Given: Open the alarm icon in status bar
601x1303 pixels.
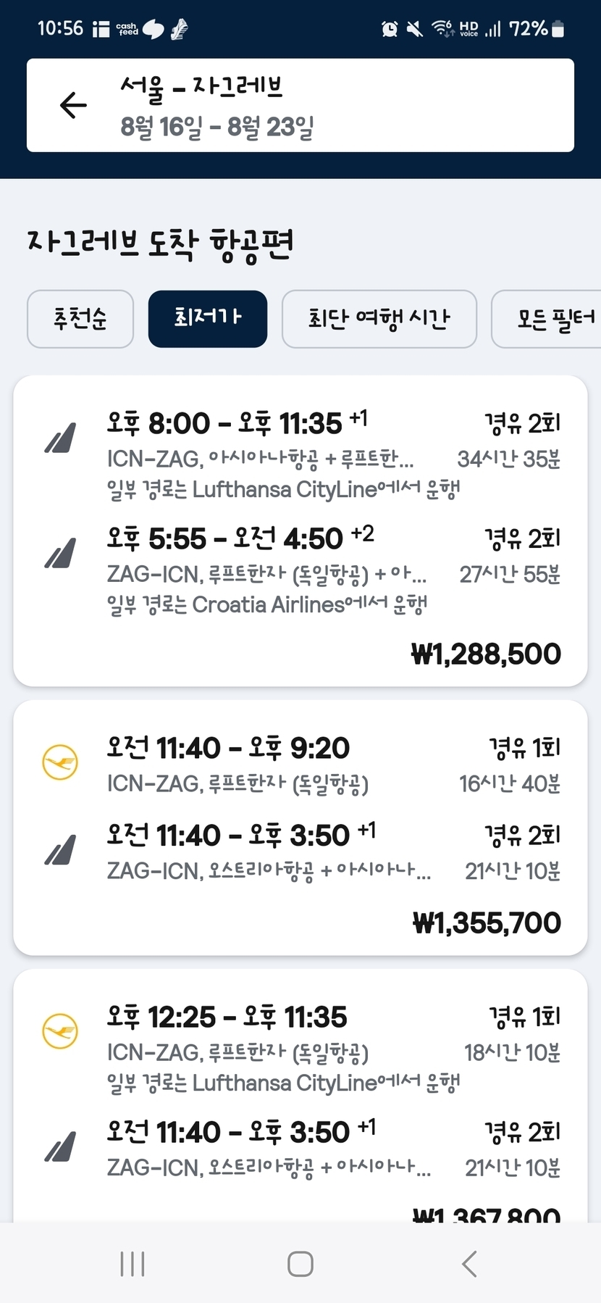Looking at the screenshot, I should 390,29.
